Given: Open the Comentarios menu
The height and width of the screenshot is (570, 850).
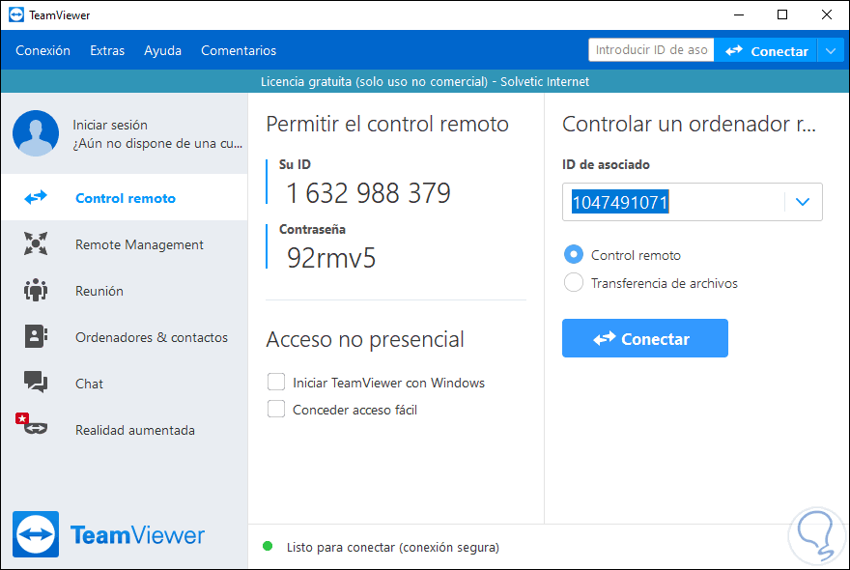Looking at the screenshot, I should coord(239,50).
